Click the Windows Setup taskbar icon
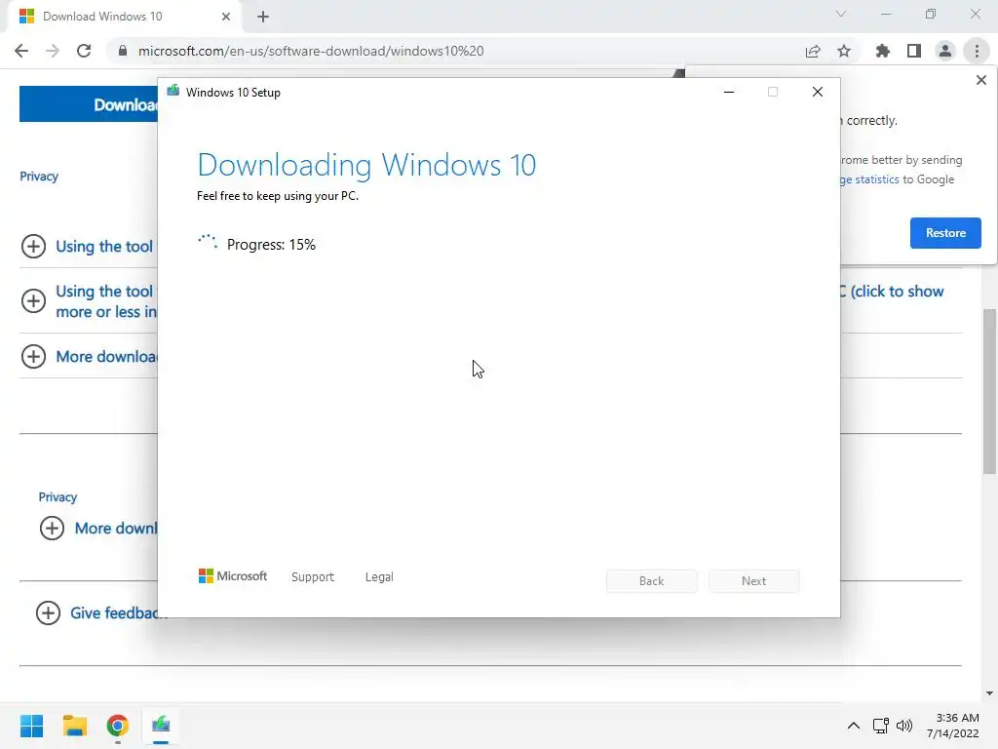Viewport: 998px width, 749px height. pos(161,726)
